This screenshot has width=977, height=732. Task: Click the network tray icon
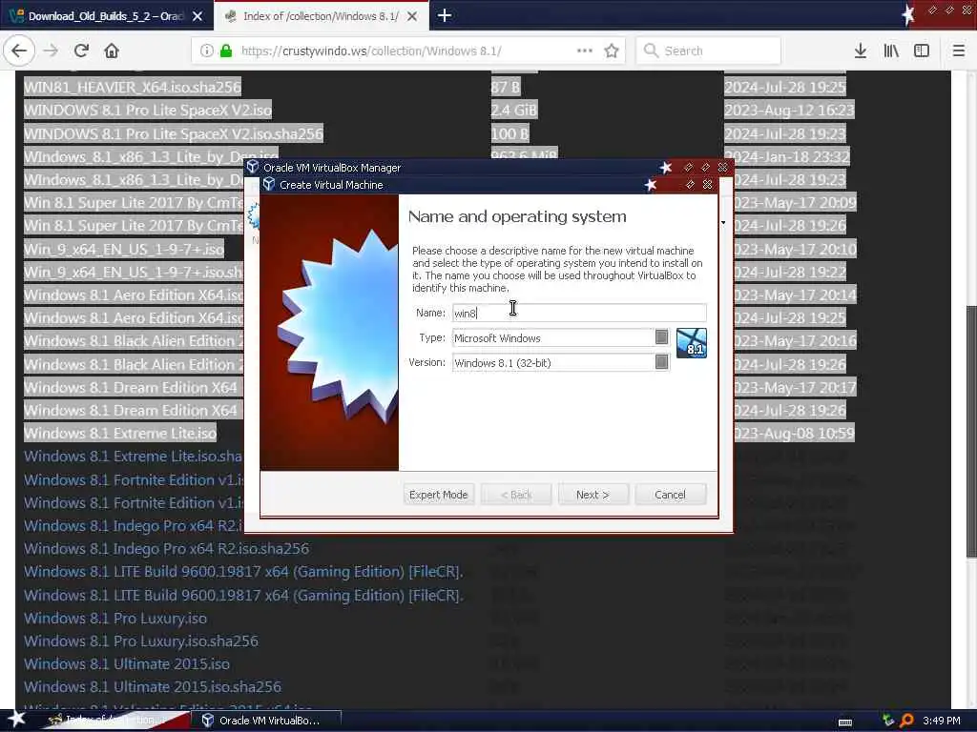point(888,721)
